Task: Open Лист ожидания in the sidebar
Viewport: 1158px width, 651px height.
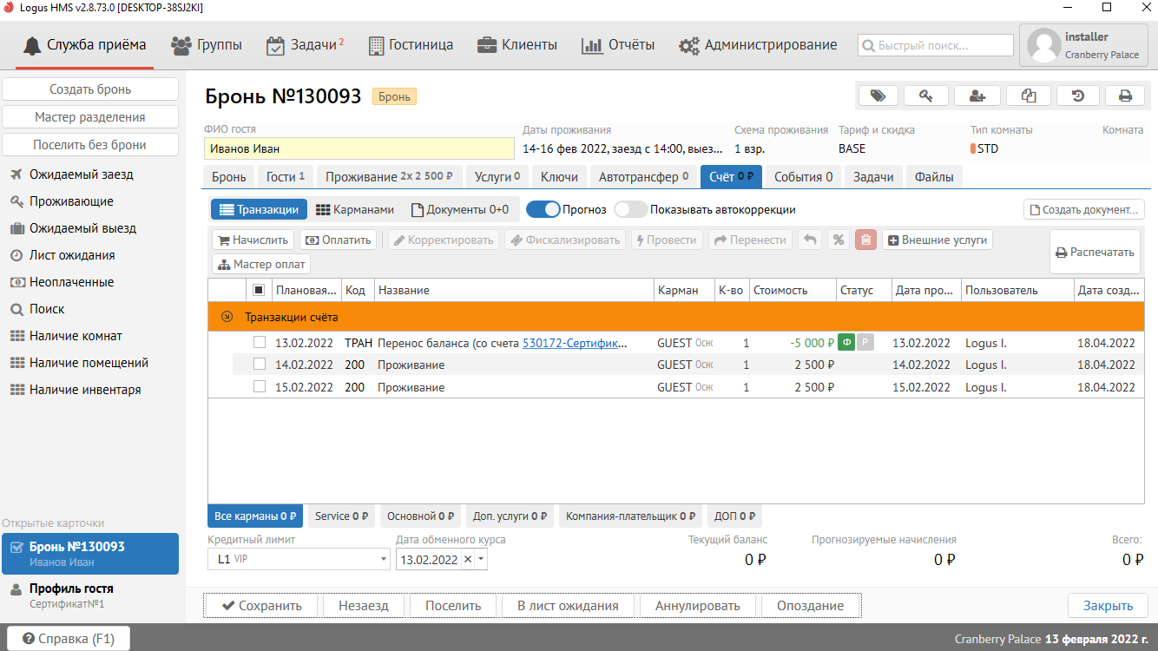Action: 72,255
